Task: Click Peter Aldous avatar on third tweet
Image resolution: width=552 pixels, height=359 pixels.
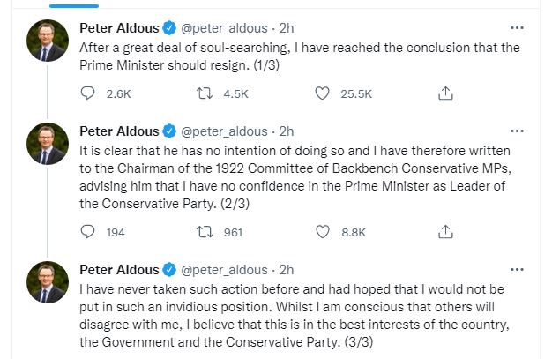Action: tap(47, 282)
